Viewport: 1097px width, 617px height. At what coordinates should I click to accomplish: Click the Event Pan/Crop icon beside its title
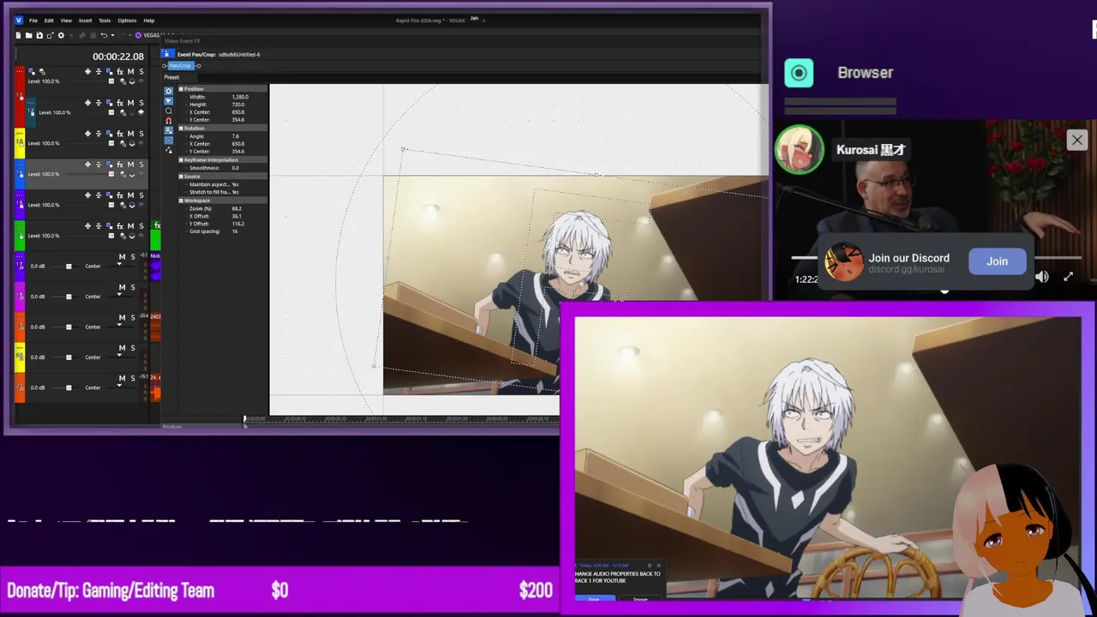(x=168, y=54)
